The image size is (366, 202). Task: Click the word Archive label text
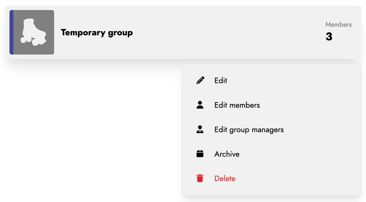click(x=227, y=154)
